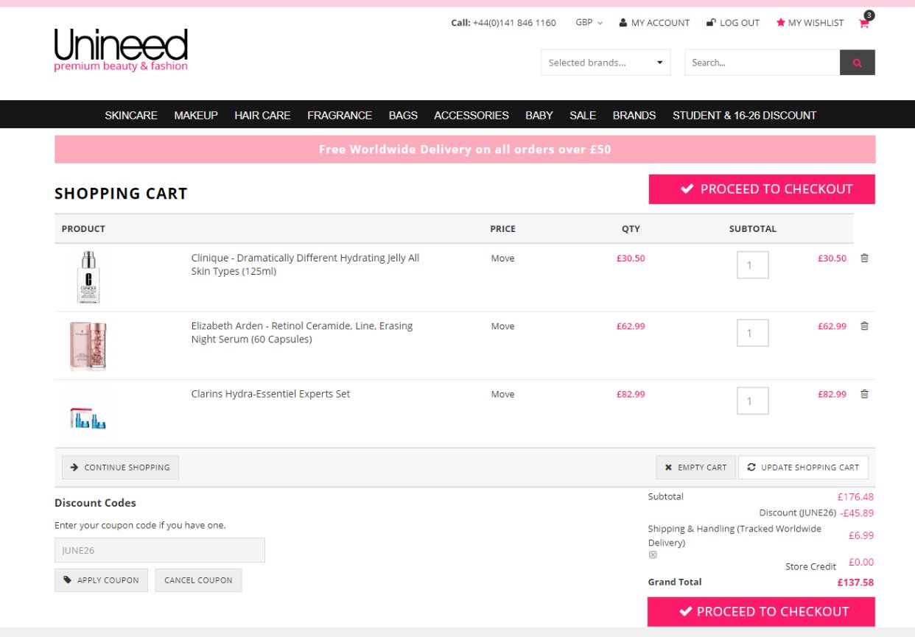Open the Bags menu

coord(403,115)
